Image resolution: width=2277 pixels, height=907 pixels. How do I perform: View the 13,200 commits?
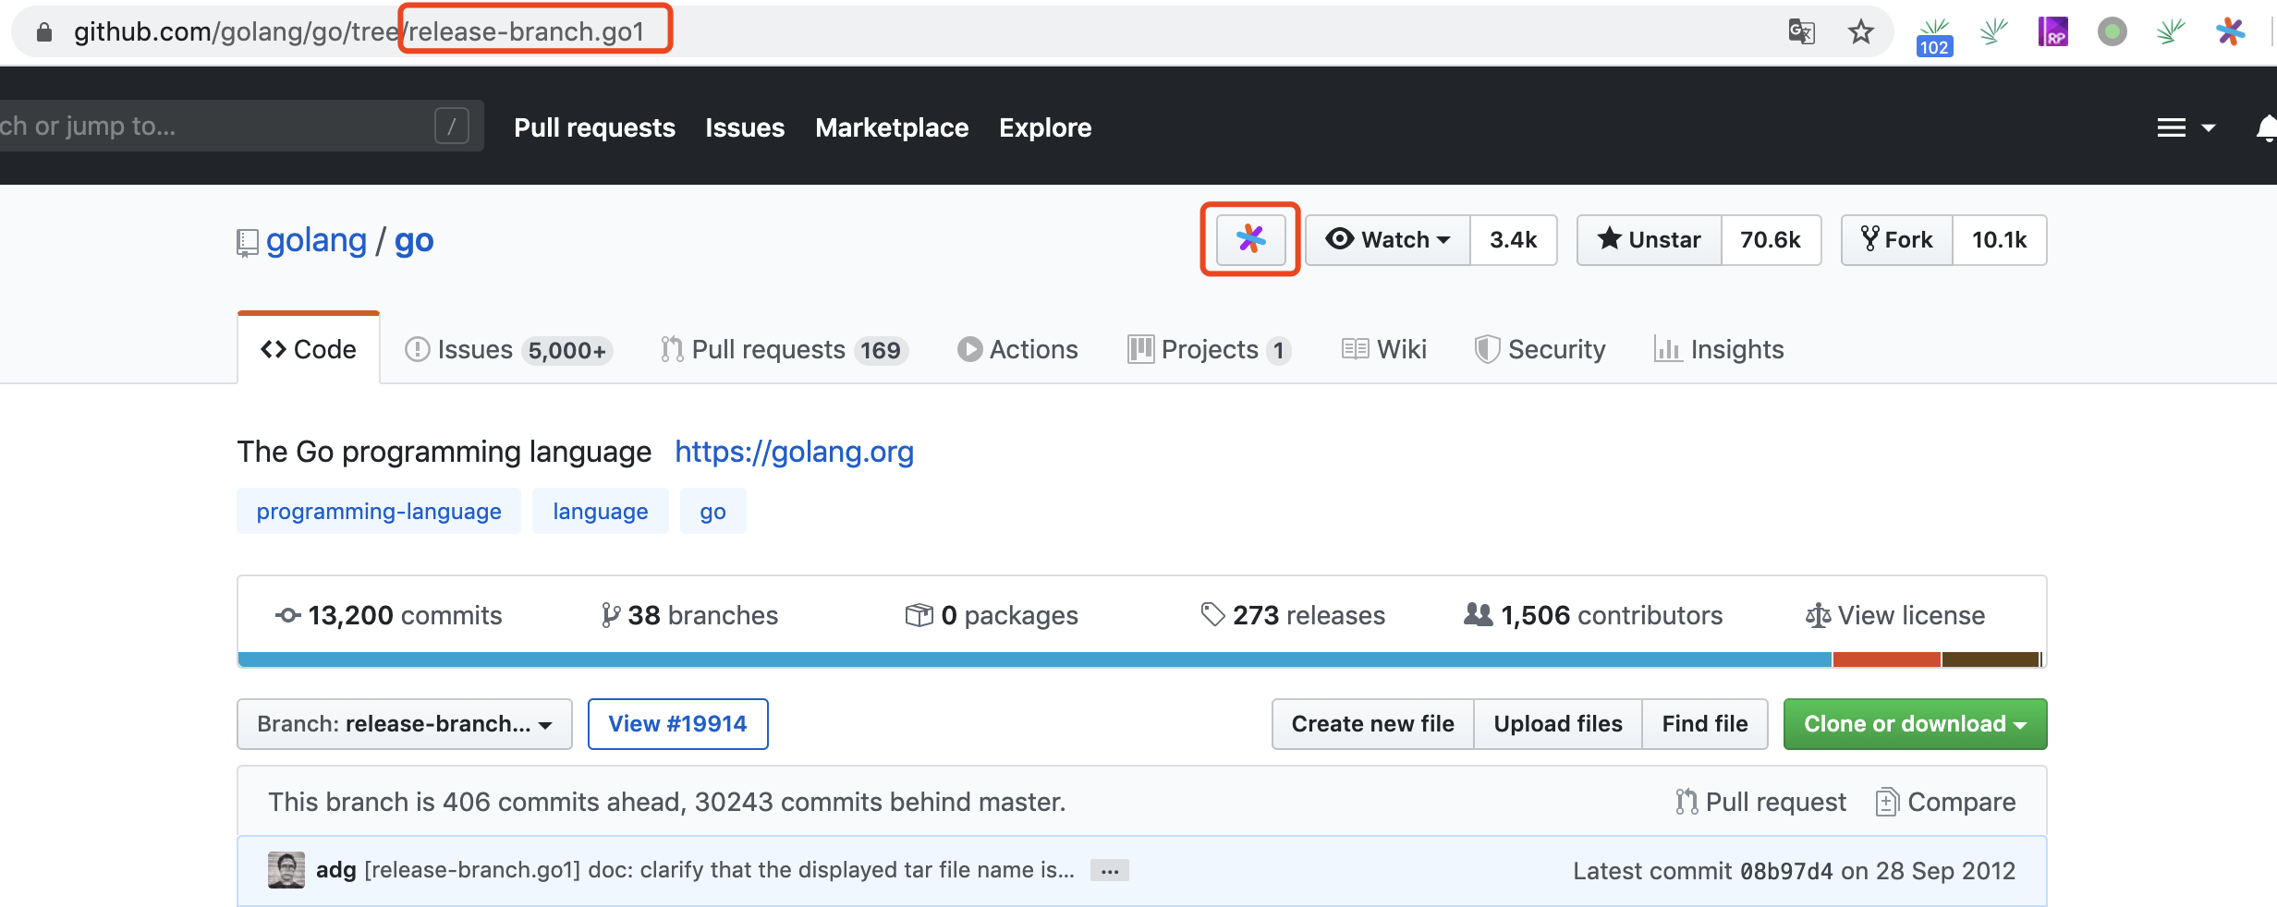(x=389, y=615)
